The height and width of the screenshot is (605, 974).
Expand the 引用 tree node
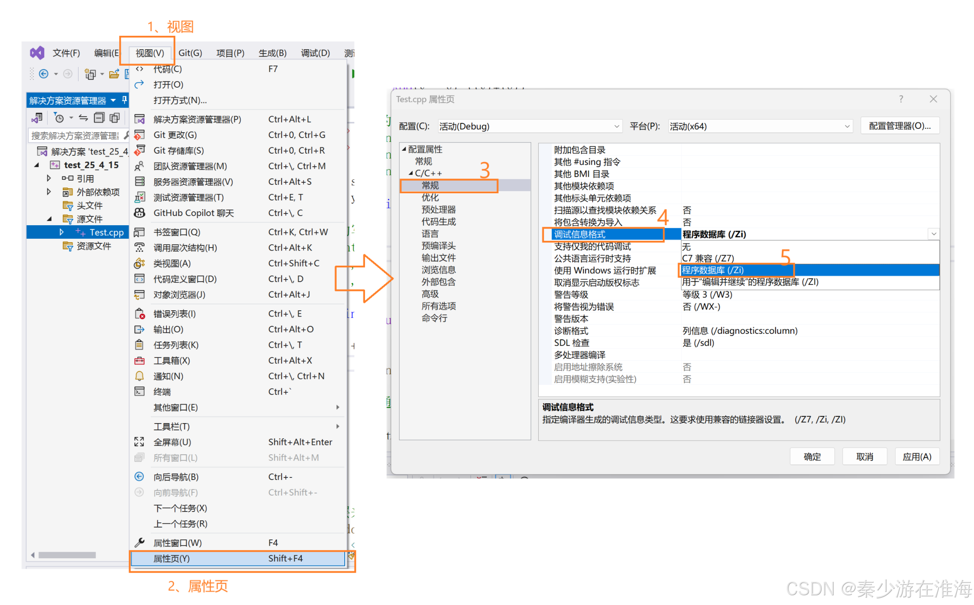(49, 178)
